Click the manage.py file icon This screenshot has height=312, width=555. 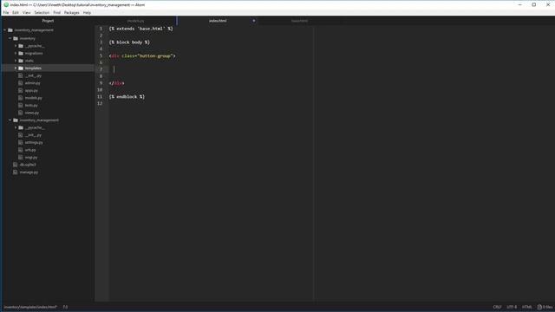(x=16, y=172)
